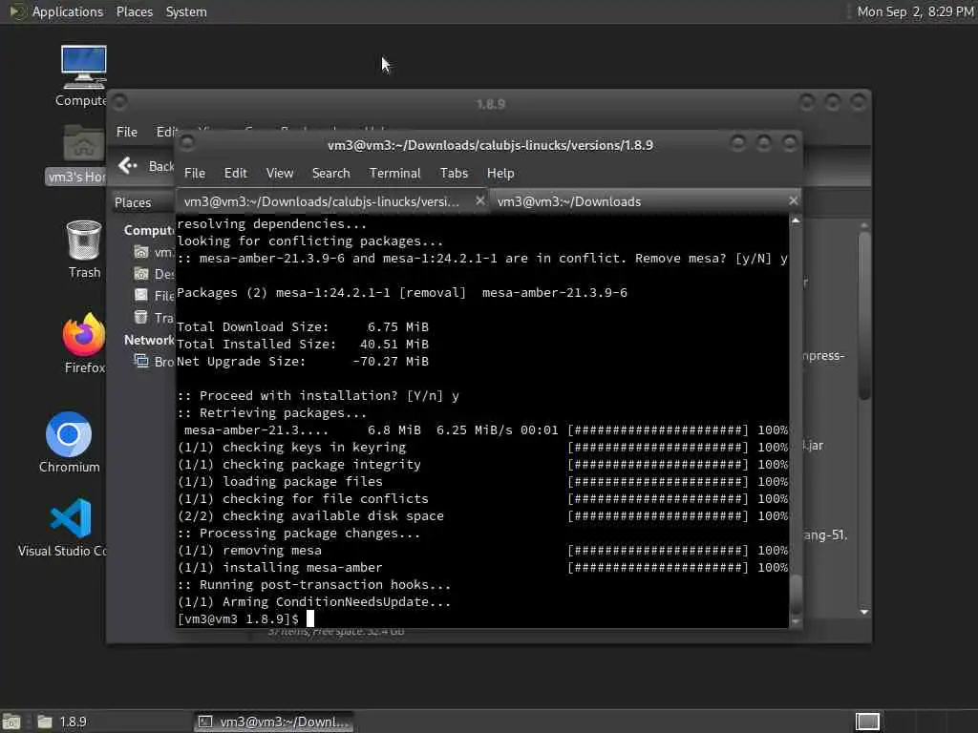Click the 'Arming ConditionNeedsUpdate...' line
This screenshot has height=733, width=978.
(x=313, y=602)
